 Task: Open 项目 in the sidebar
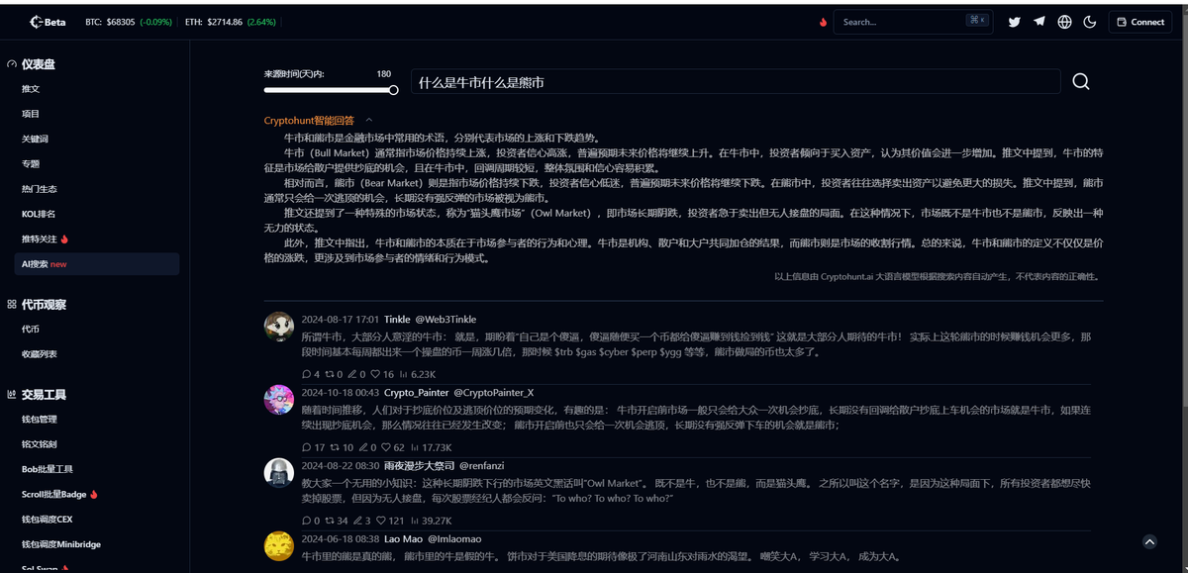point(31,114)
